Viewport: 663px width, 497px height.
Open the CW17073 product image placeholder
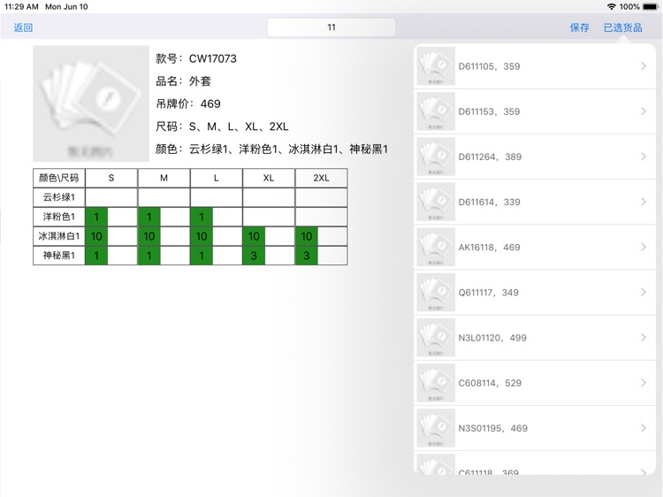point(91,103)
